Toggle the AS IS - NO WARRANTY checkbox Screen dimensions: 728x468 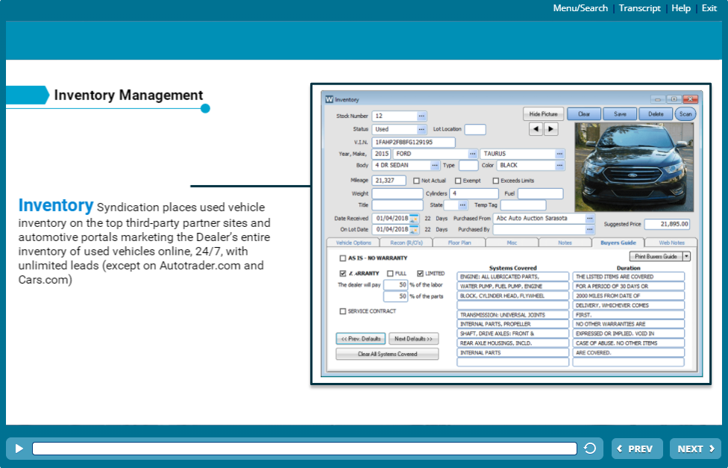coord(342,258)
